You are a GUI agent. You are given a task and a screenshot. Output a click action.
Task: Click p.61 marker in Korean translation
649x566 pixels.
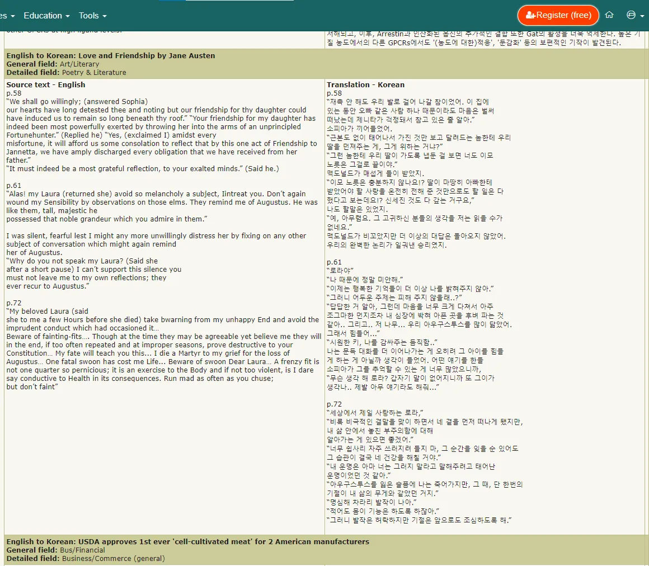(335, 262)
